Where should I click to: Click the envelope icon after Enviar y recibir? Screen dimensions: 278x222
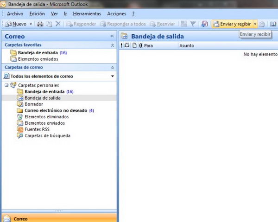point(262,24)
